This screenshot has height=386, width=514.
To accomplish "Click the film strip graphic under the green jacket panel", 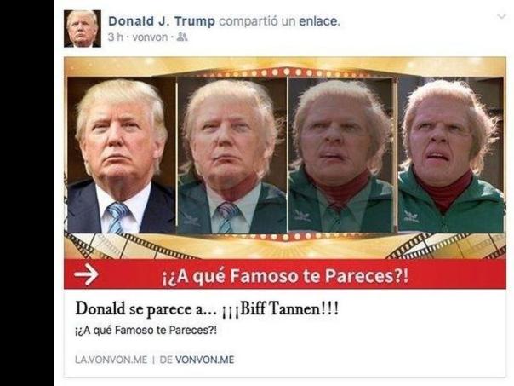I will [x=448, y=246].
